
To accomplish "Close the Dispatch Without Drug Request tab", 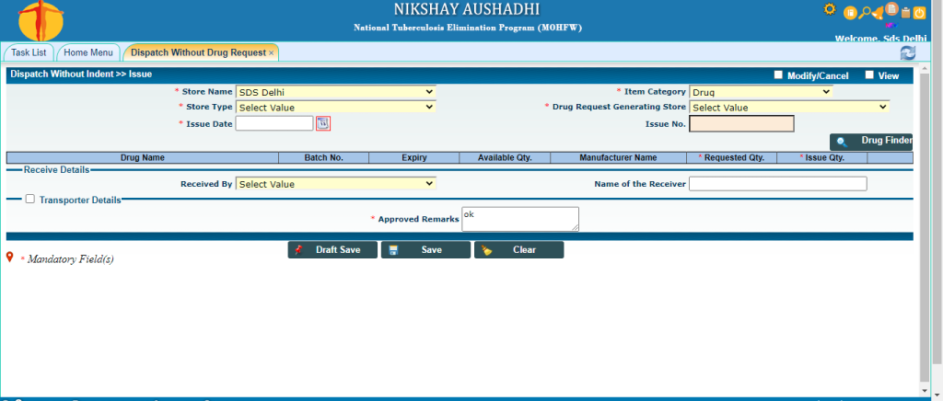I will click(272, 52).
